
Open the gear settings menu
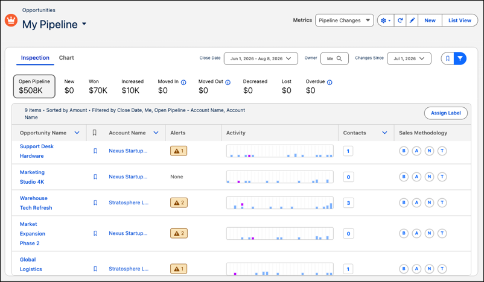click(386, 20)
